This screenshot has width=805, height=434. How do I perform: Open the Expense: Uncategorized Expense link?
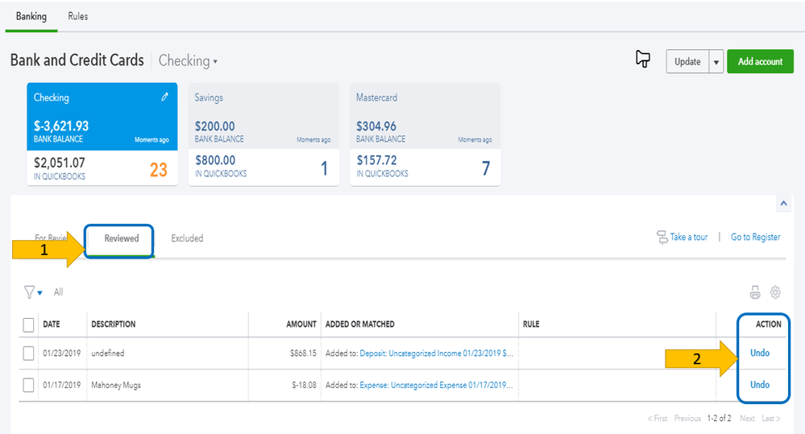point(437,385)
